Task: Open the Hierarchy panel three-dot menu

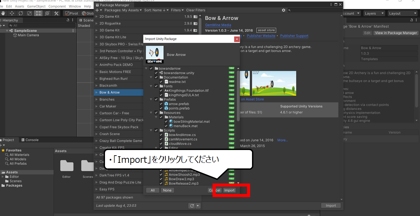Action: coord(73,20)
